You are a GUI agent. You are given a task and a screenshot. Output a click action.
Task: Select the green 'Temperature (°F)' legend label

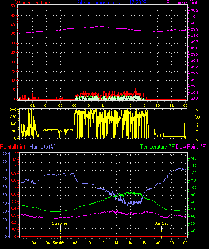[158, 147]
